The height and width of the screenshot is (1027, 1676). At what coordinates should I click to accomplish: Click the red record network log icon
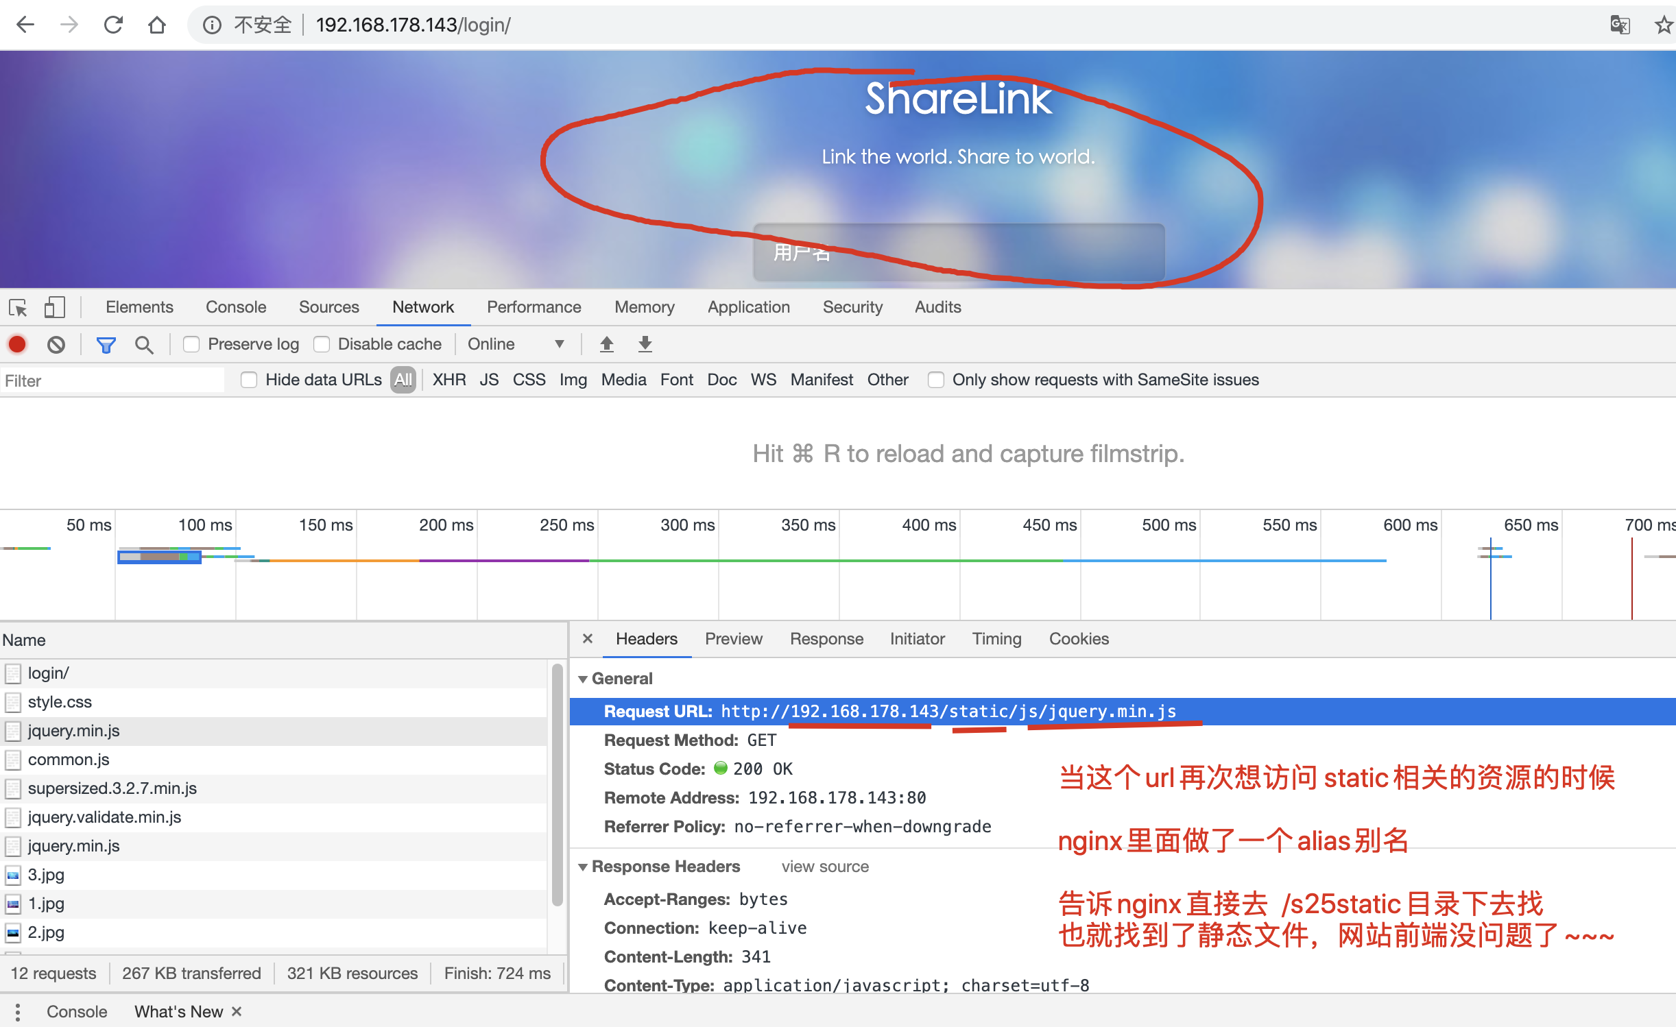coord(17,344)
